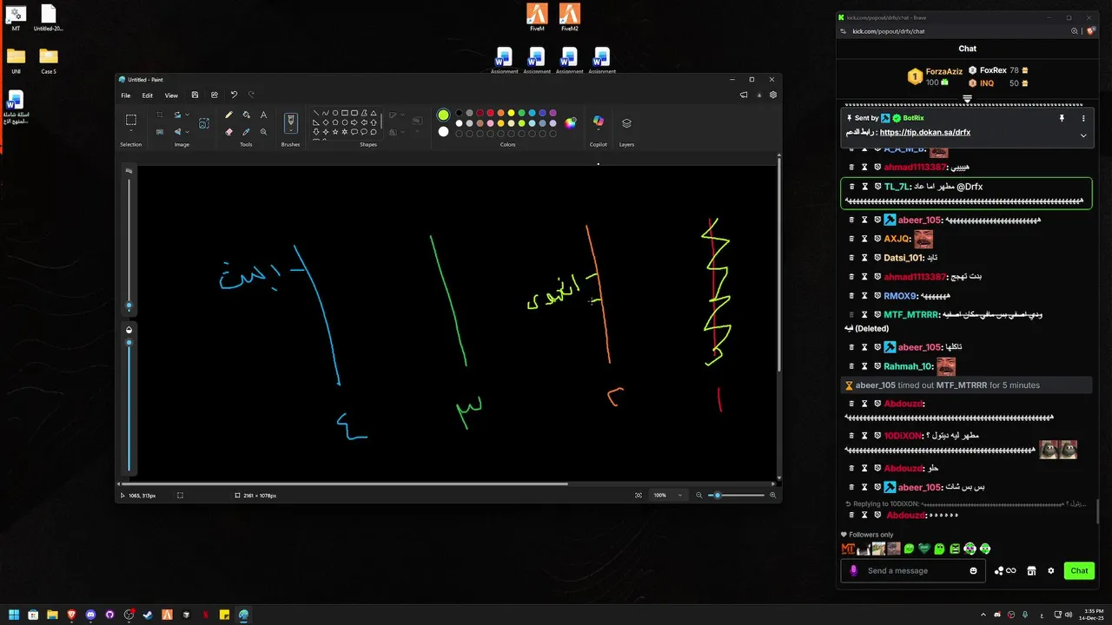Click the zoom out minus icon

pos(699,495)
